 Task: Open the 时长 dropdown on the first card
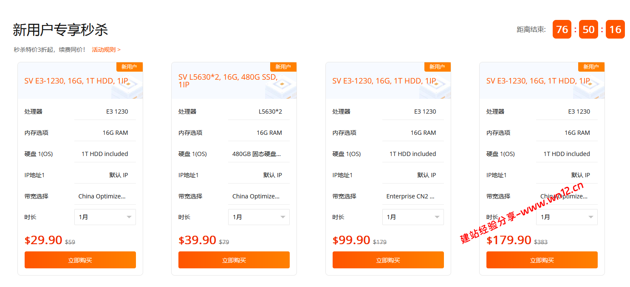(105, 217)
